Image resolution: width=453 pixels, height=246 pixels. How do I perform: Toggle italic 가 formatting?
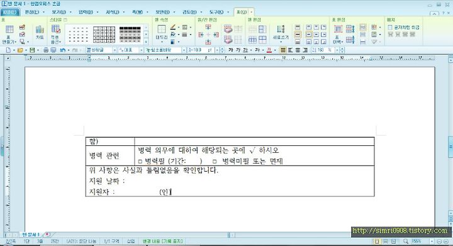point(238,50)
